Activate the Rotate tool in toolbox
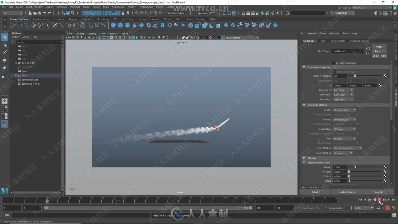Screen dimensions: 398x224 tap(4, 68)
